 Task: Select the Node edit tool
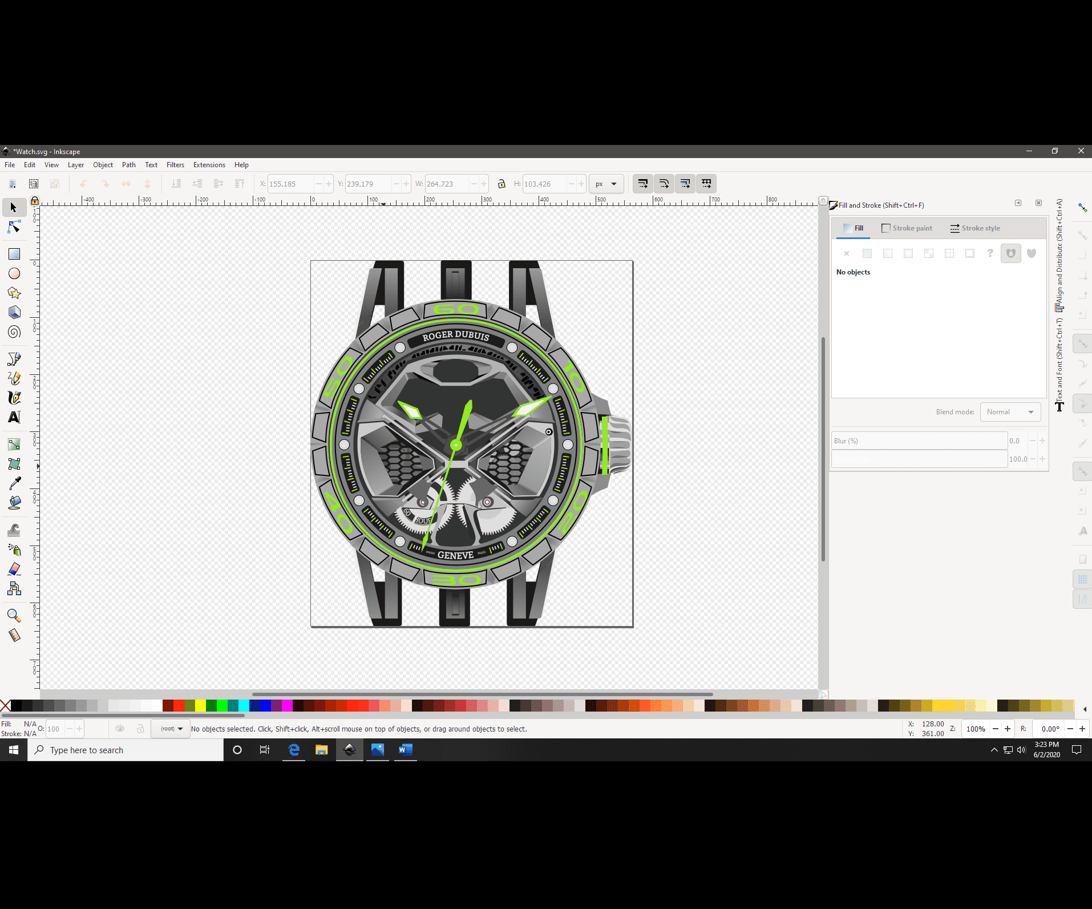14,227
